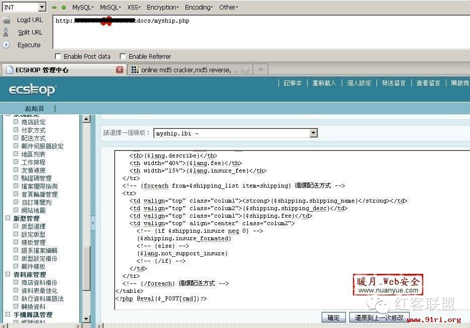The width and height of the screenshot is (470, 328).
Task: Open 商店設定 in sidebar
Action: tap(33, 122)
